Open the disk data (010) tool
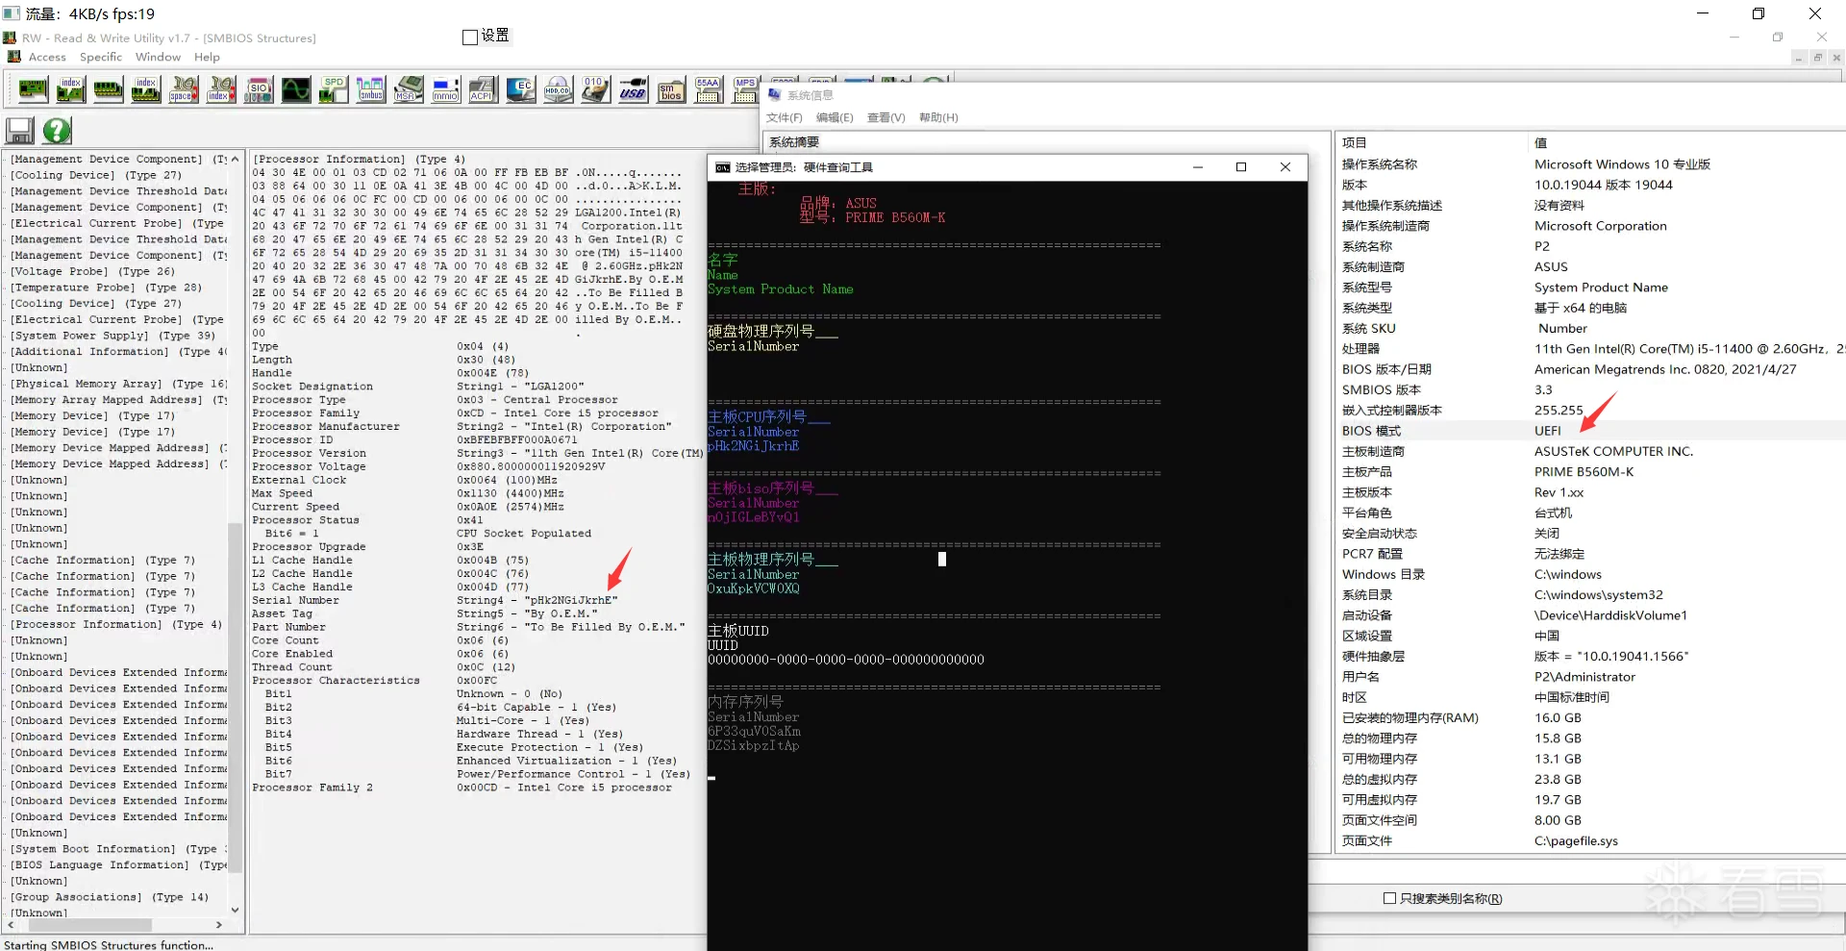Viewport: 1846px width, 951px height. pos(595,89)
